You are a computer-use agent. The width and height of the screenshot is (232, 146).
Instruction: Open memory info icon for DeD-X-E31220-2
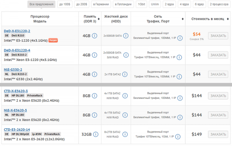(95, 36)
